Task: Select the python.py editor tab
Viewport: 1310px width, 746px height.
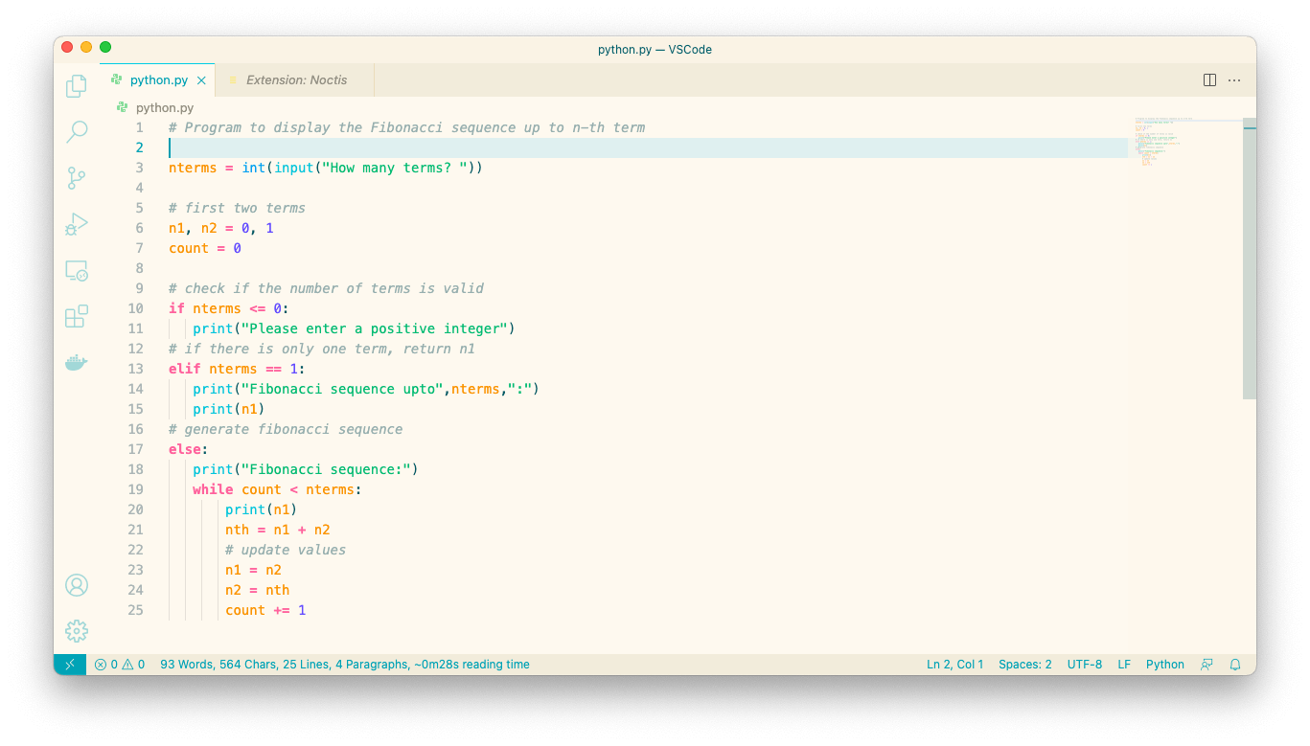Action: (158, 80)
